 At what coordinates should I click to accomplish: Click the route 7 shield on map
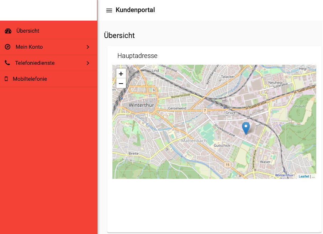coord(205,111)
